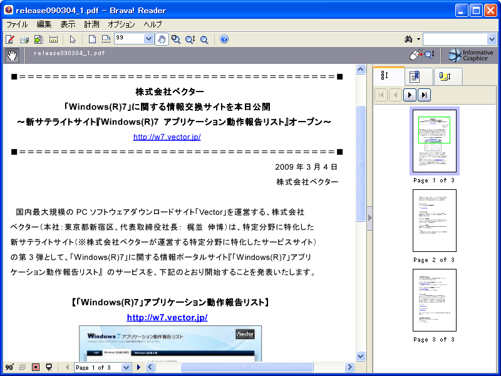The image size is (501, 376).
Task: Click the red square icon in status bar
Action: click(x=36, y=367)
